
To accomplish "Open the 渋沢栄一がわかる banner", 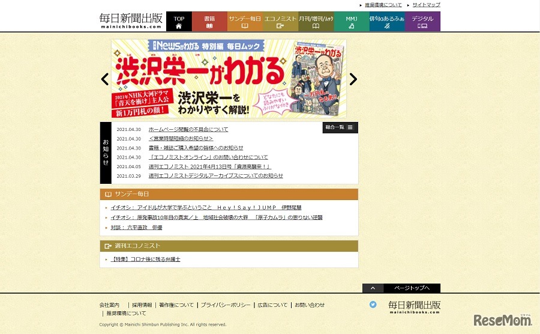I will [x=229, y=79].
